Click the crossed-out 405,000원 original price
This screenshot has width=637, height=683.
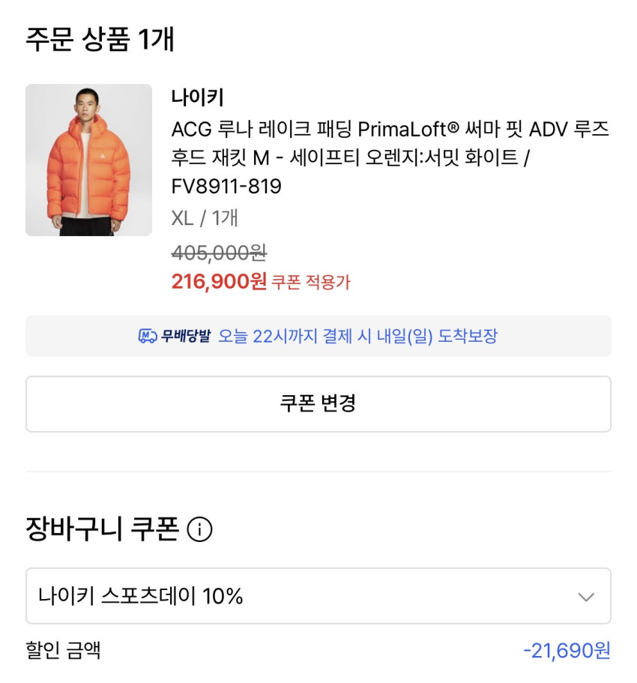click(x=219, y=253)
